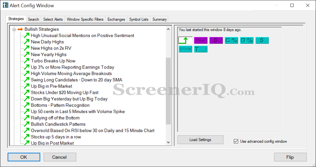Select the Bullish Strategies folder label

[x=42, y=29]
